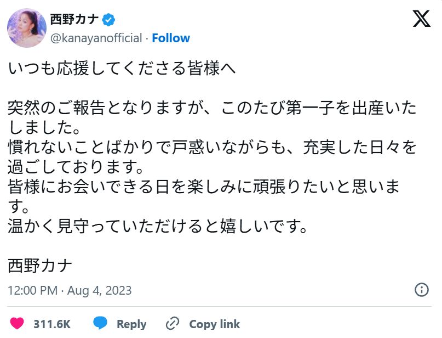Click the copy link chain icon
The image size is (442, 338).
pyautogui.click(x=173, y=324)
